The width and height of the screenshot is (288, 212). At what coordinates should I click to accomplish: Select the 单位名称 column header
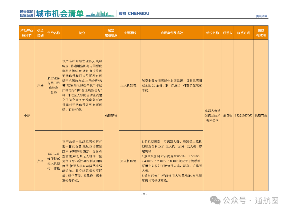(212, 33)
